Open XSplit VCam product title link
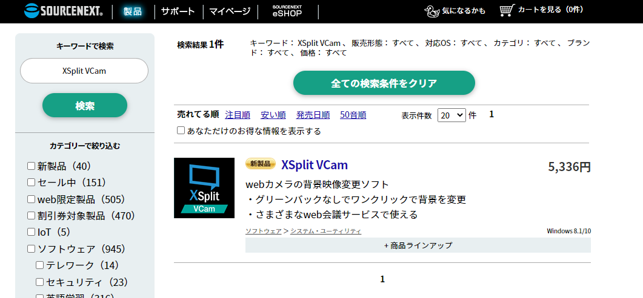643x298 pixels. [315, 165]
